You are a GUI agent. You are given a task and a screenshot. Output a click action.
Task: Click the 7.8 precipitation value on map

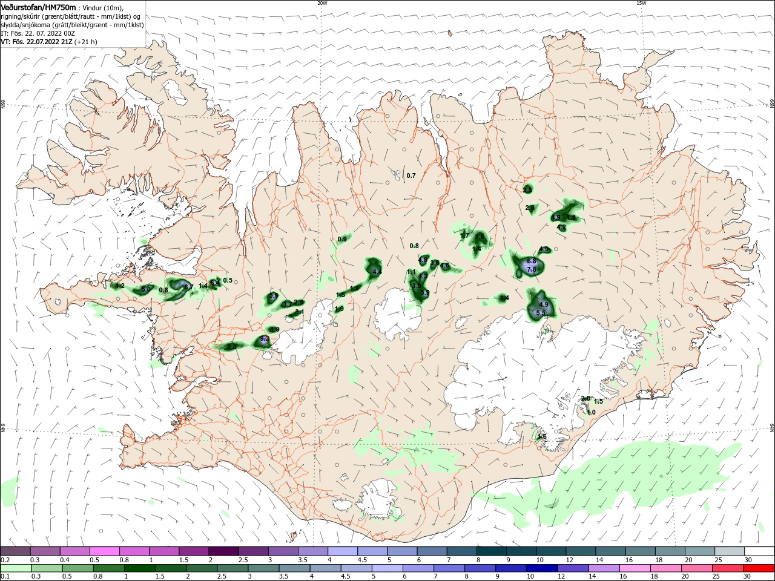pos(532,269)
